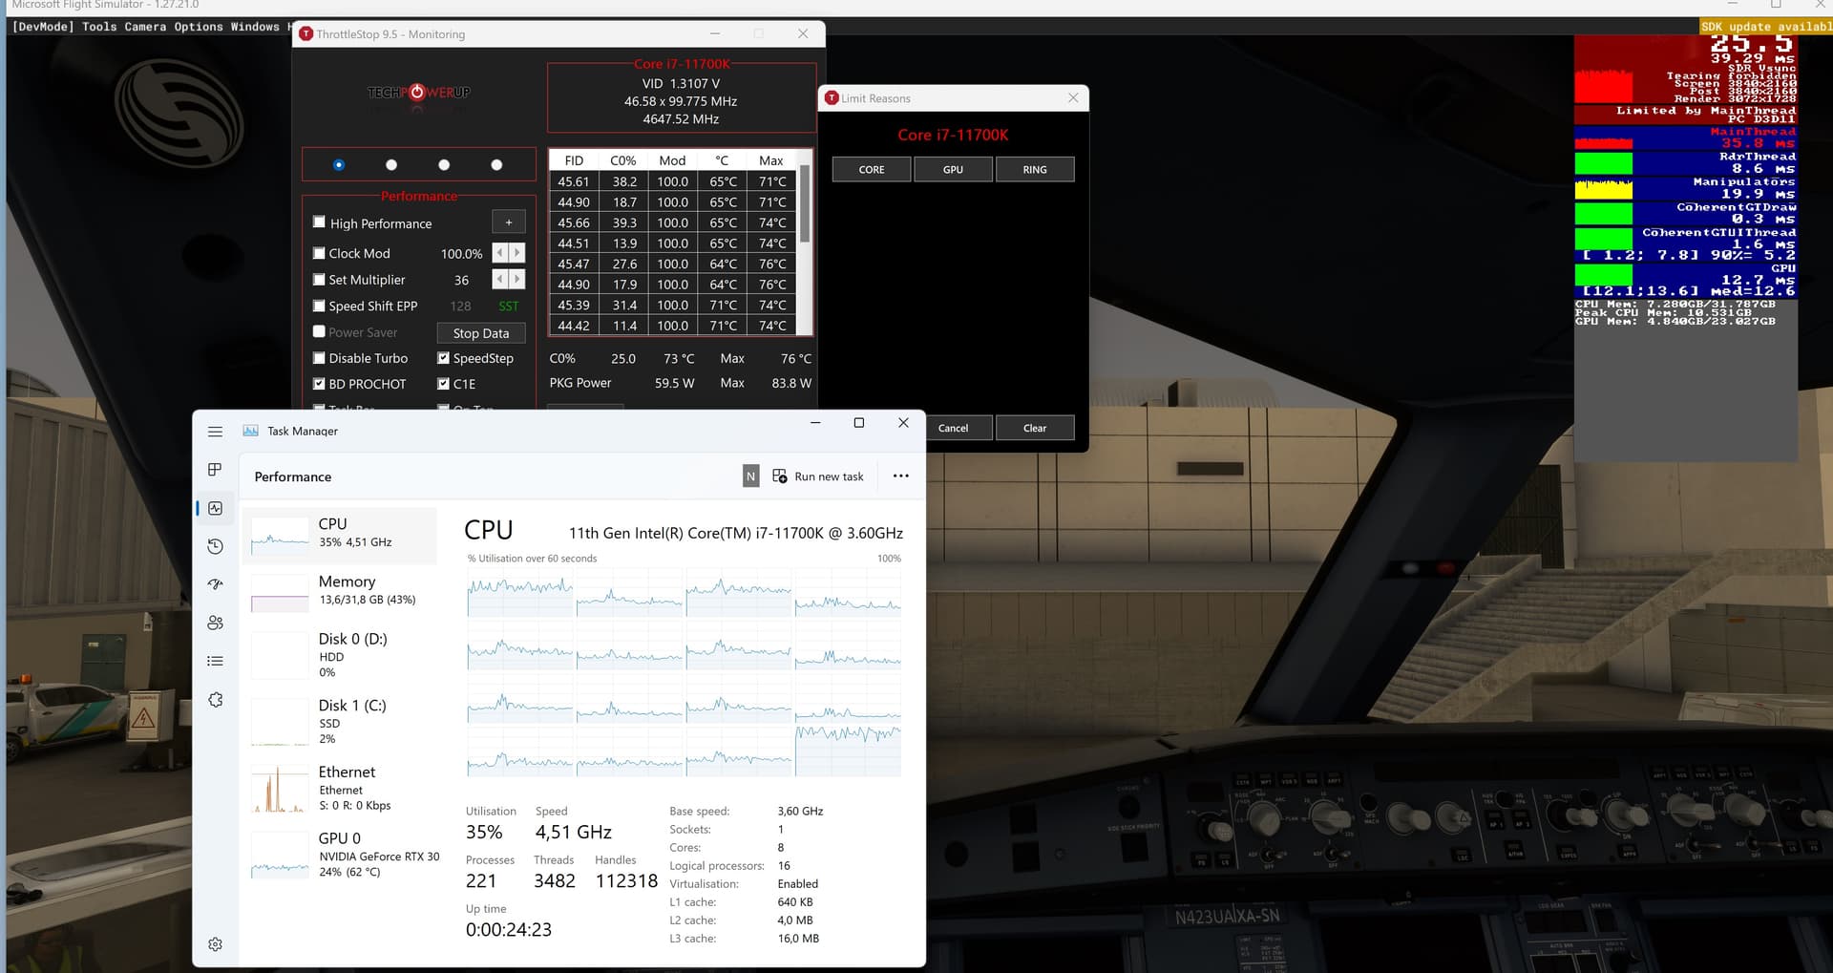
Task: Uncheck the C1E checkbox
Action: coord(443,384)
